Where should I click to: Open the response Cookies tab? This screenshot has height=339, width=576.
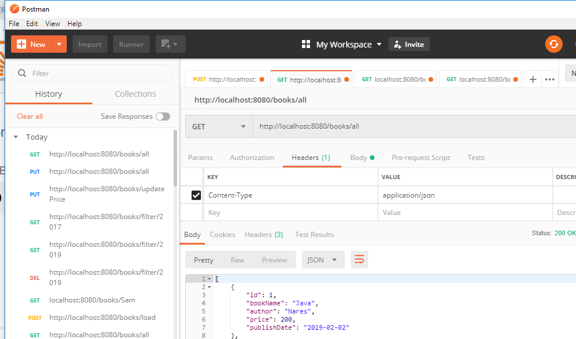point(222,235)
